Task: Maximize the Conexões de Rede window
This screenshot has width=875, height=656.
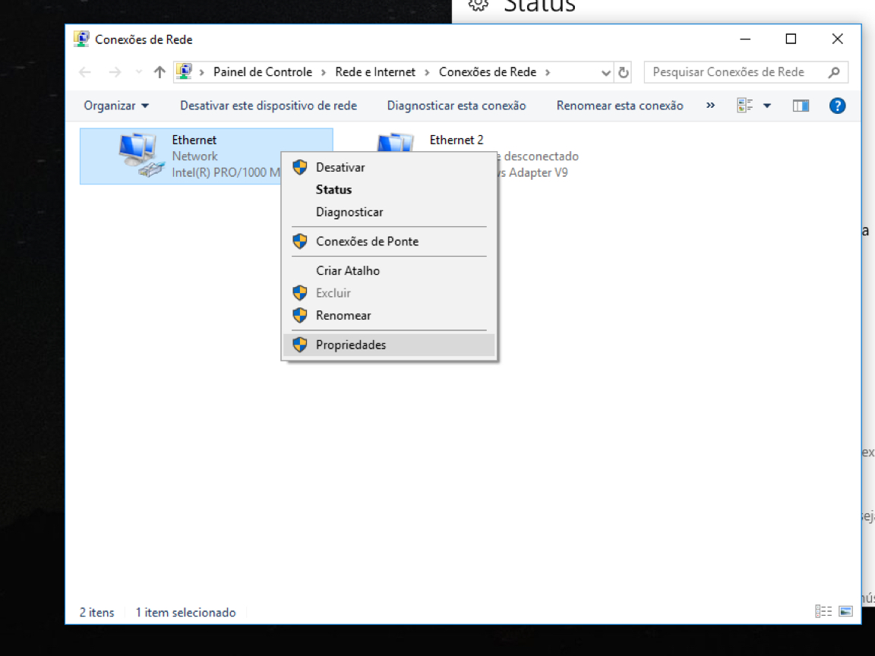Action: [791, 39]
